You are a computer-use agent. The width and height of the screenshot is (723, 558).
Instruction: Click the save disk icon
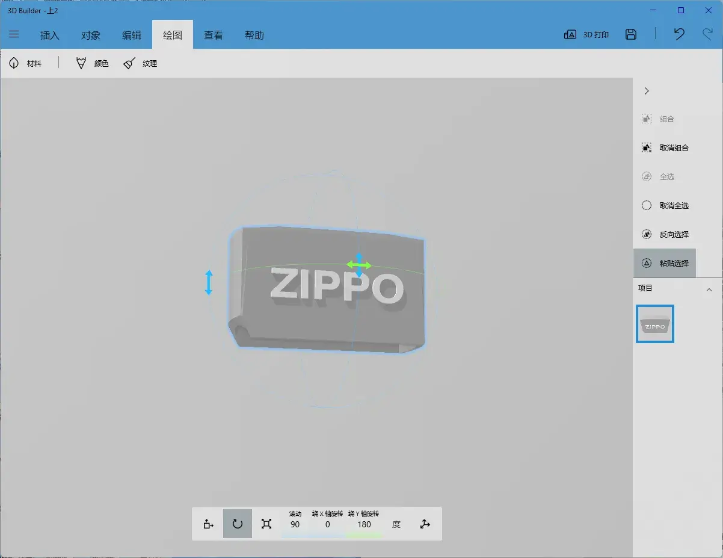pos(631,34)
